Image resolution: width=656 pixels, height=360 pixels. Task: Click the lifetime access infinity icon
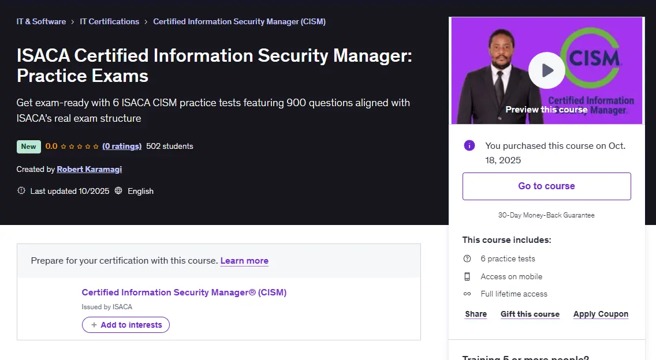tap(467, 294)
